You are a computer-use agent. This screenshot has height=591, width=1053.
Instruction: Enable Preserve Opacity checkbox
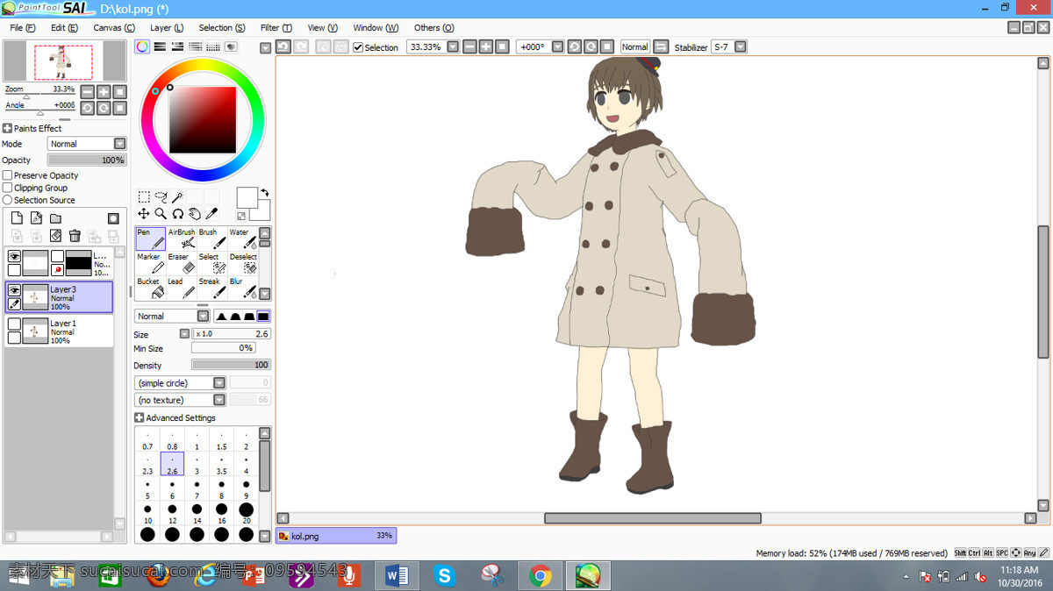pos(8,175)
